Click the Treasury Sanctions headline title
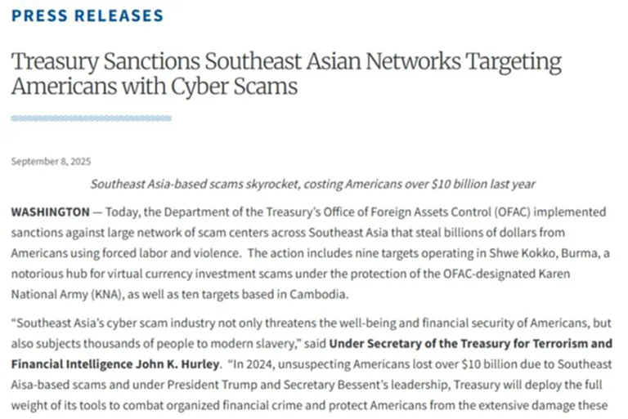 point(286,74)
